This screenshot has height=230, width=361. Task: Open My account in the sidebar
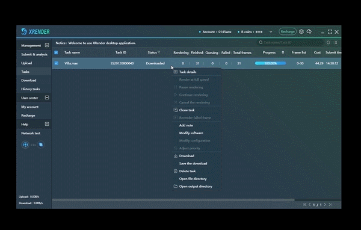point(29,107)
